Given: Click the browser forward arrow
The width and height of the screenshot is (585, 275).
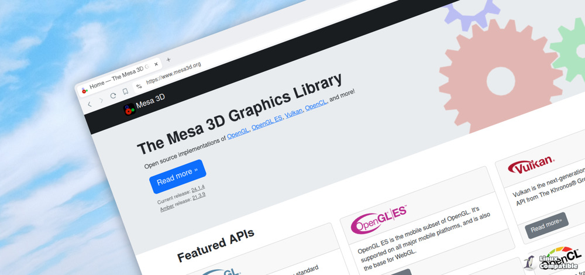Looking at the screenshot, I should 101,101.
